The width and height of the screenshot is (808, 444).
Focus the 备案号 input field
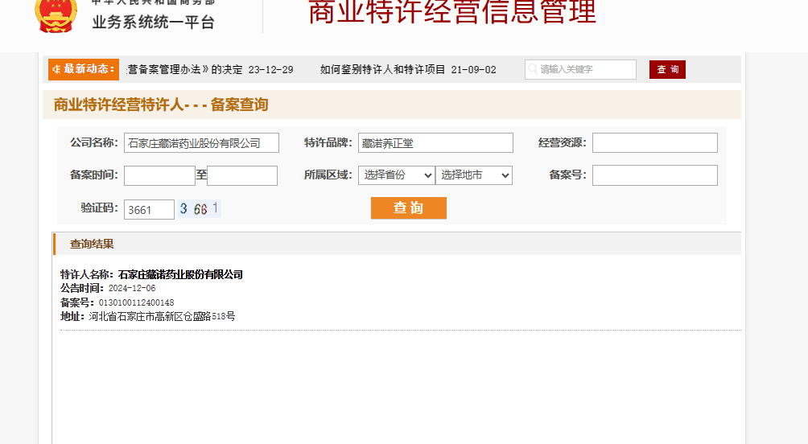pyautogui.click(x=655, y=175)
